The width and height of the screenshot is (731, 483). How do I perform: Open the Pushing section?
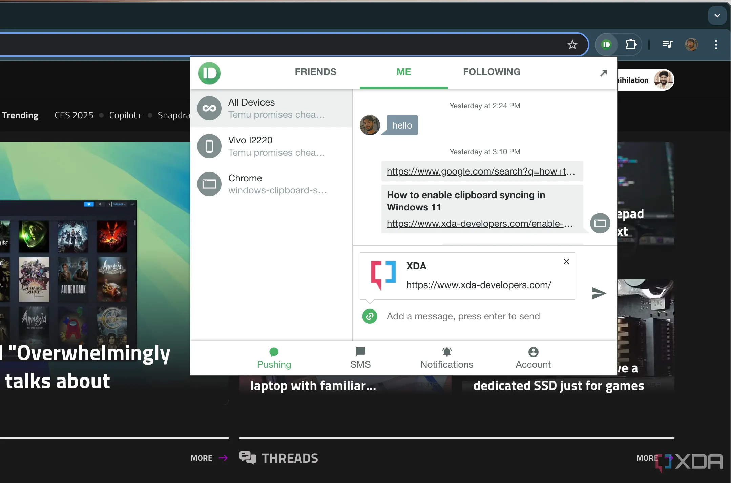[x=274, y=359]
